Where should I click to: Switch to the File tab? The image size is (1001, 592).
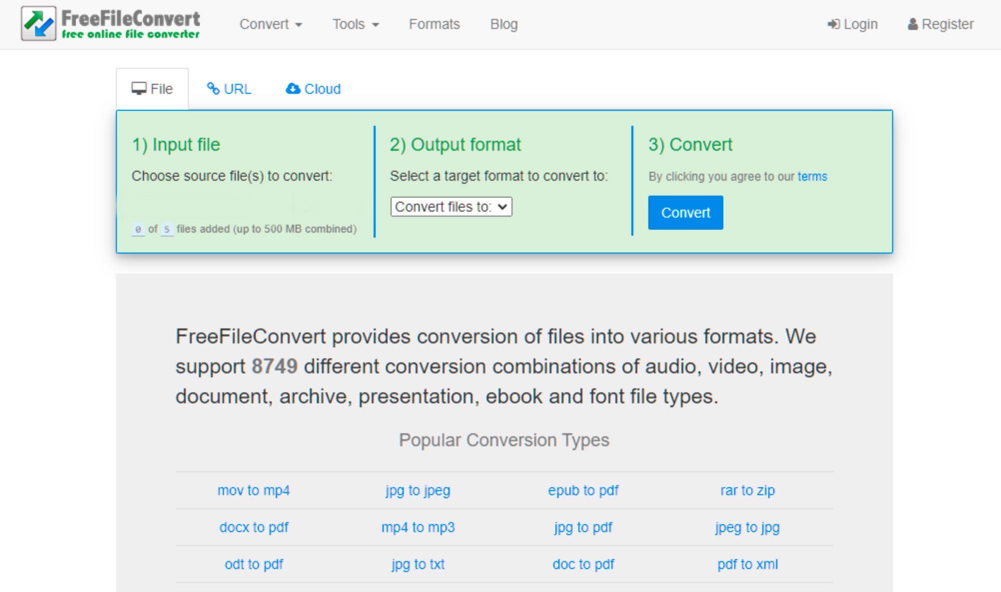click(x=152, y=89)
